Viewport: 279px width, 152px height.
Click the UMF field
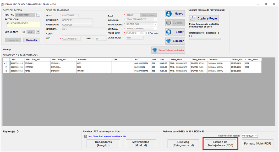pyautogui.click(x=101, y=39)
